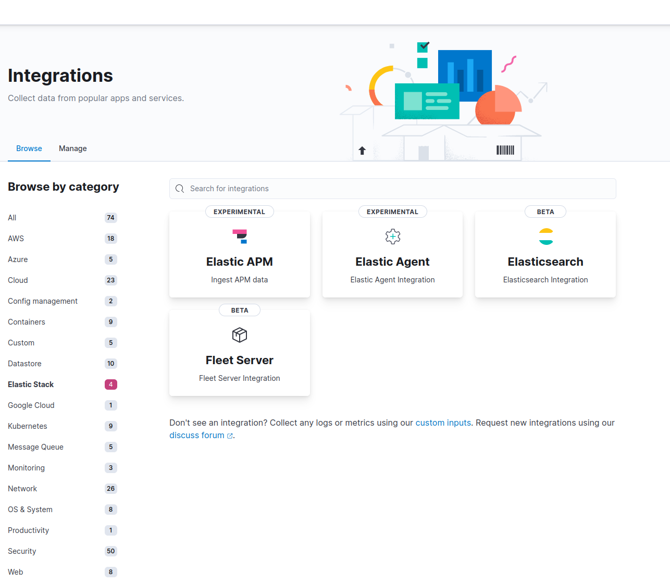Viewport: 670px width, 583px height.
Task: Select the Elastic Stack category
Action: click(63, 384)
